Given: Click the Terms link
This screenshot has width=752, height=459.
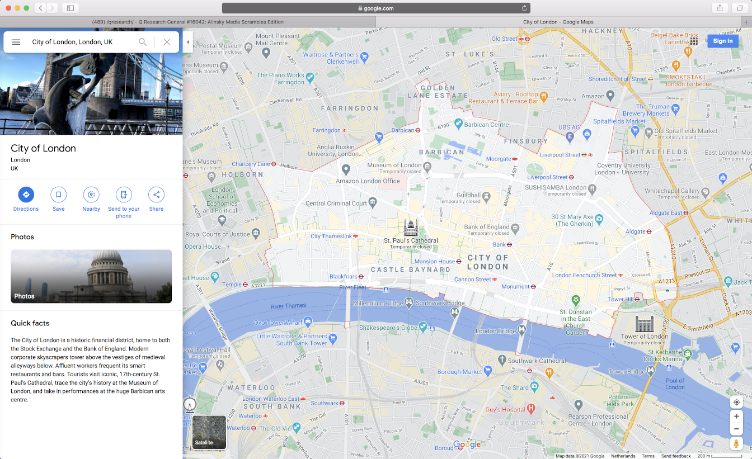Looking at the screenshot, I should 648,456.
